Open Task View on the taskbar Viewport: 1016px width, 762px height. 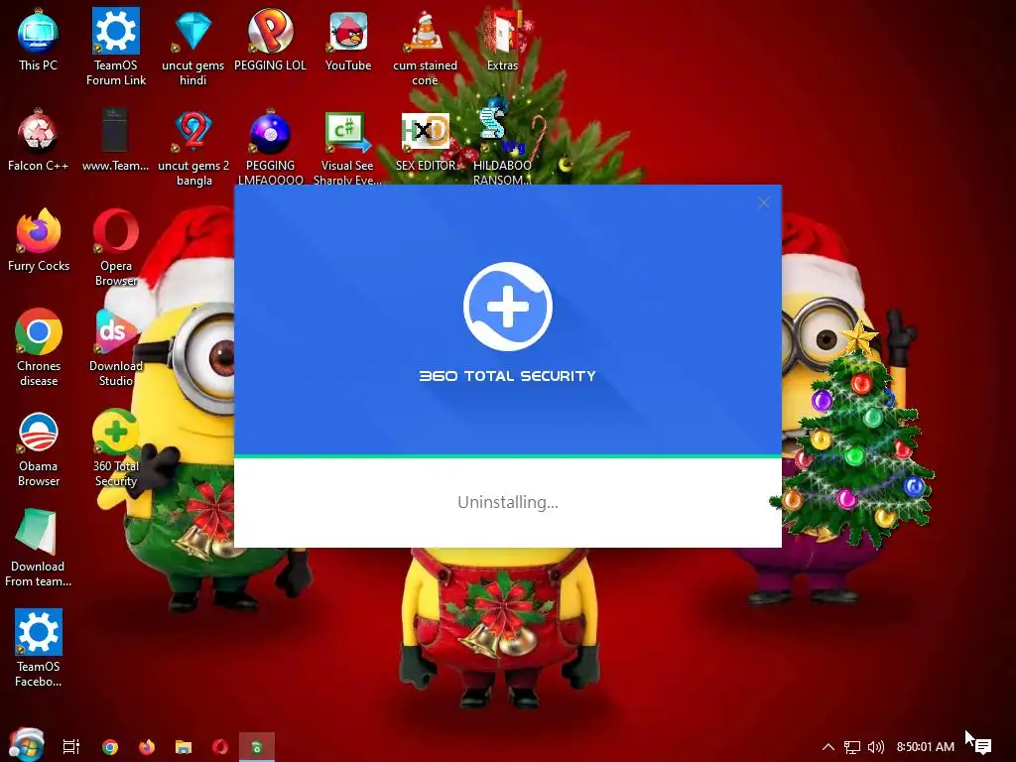tap(71, 746)
